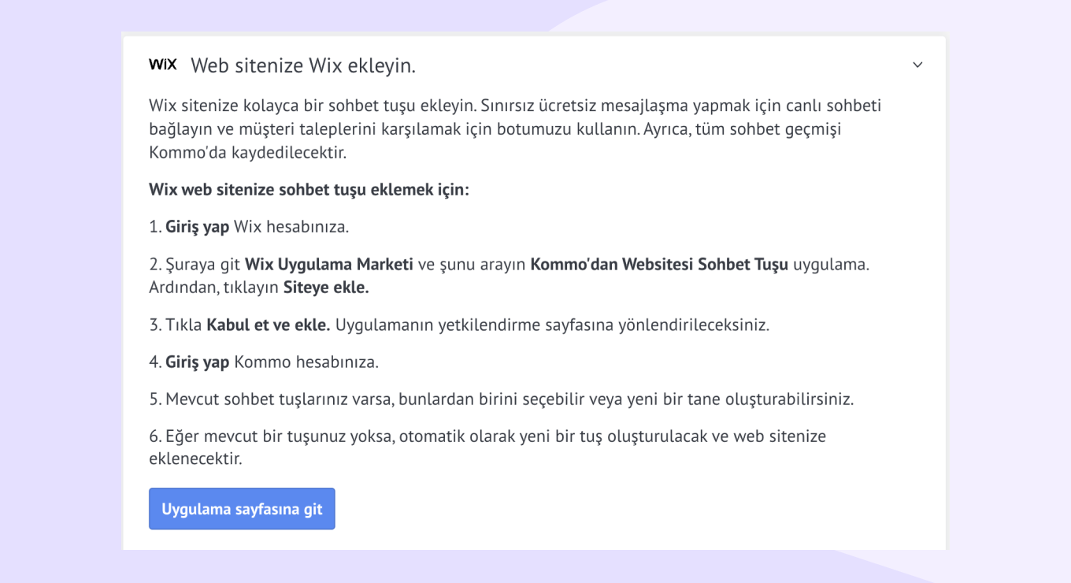This screenshot has height=583, width=1071.
Task: Click the Wix logo icon
Action: tap(162, 65)
